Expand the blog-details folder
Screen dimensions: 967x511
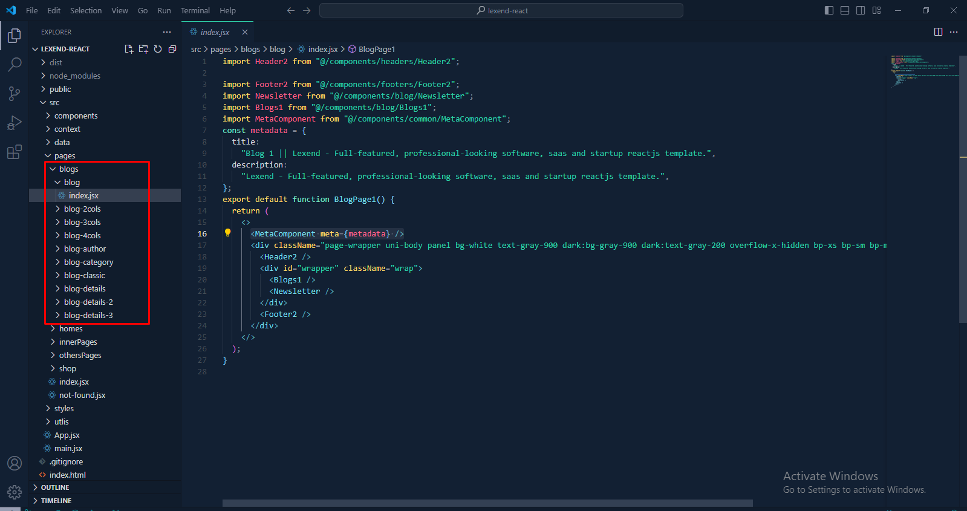coord(85,288)
